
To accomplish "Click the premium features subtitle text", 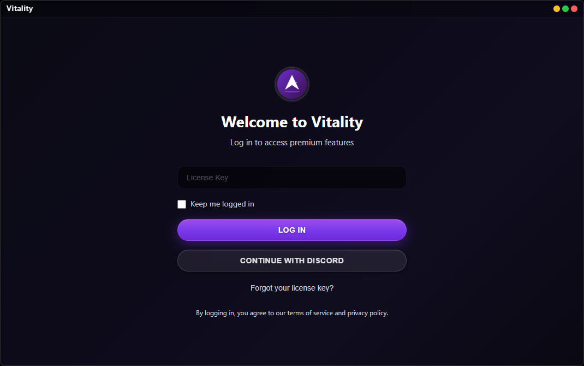I will 292,142.
